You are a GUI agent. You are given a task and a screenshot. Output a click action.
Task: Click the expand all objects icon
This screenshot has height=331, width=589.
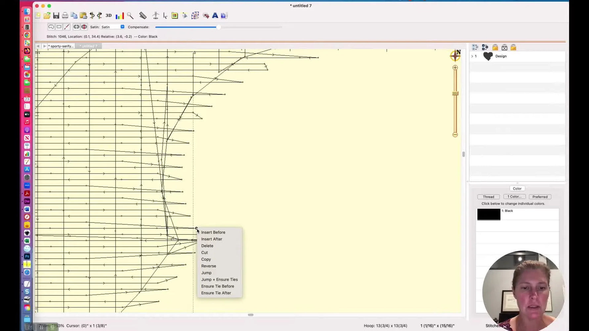pos(475,47)
